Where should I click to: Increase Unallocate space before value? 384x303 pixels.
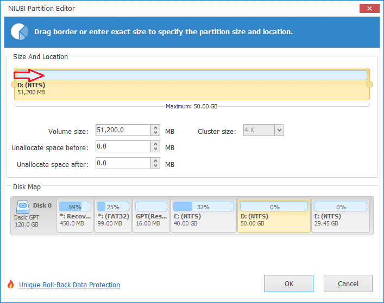(155, 144)
